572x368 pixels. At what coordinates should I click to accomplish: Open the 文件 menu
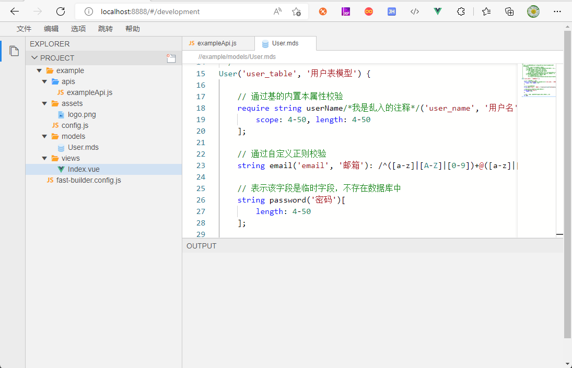click(x=24, y=29)
